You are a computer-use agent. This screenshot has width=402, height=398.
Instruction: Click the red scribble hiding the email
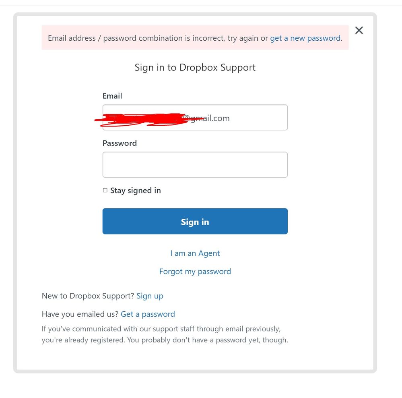[x=141, y=119]
